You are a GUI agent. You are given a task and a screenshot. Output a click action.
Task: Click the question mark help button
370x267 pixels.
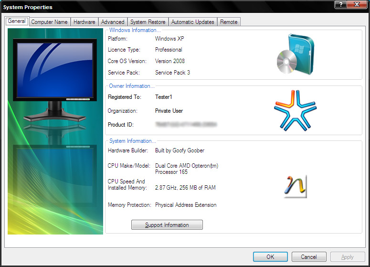pos(341,4)
